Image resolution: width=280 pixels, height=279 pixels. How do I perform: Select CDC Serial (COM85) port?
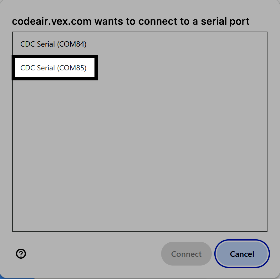53,68
